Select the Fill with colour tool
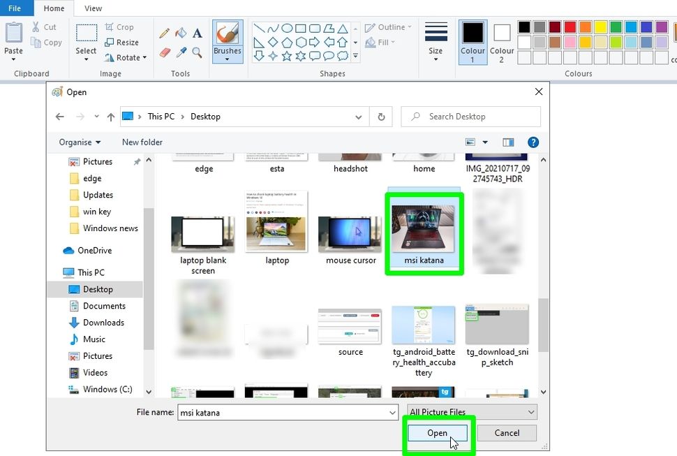This screenshot has height=456, width=677. (181, 33)
